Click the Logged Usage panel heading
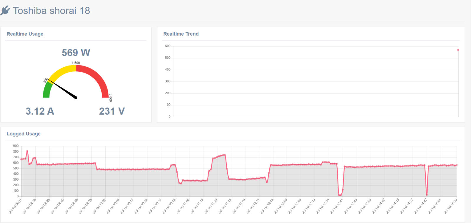This screenshot has width=471, height=223. pyautogui.click(x=24, y=134)
